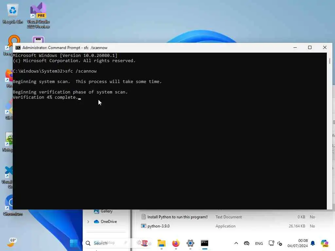Screen dimensions: 335x251
Task: Maximize the Command Prompt window
Action: (x=310, y=48)
